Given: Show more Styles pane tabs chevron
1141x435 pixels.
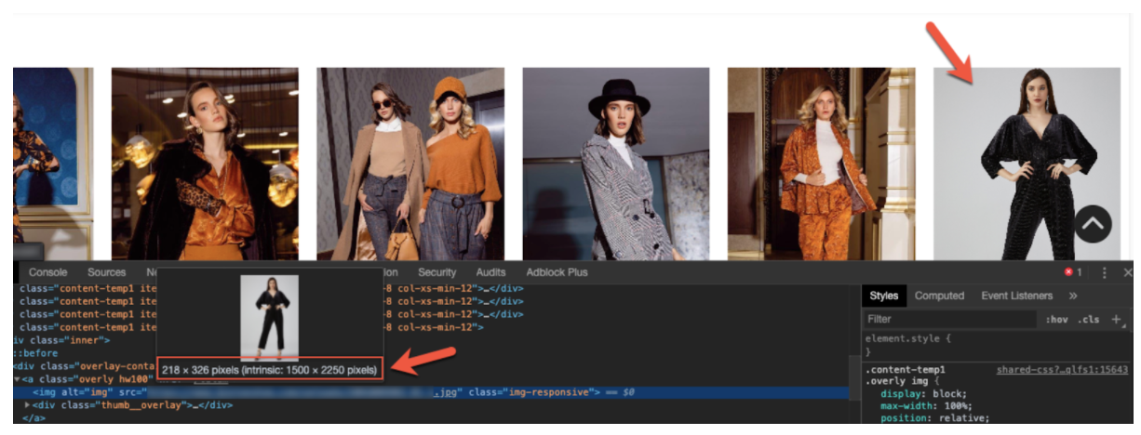Looking at the screenshot, I should pos(1072,296).
